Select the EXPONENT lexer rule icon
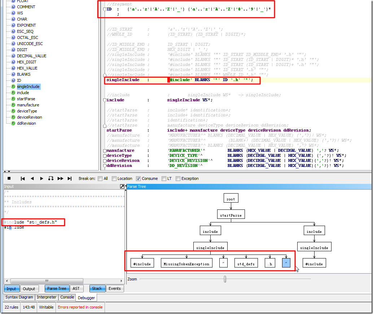Screen dimensions: 373x314 (x=13, y=25)
